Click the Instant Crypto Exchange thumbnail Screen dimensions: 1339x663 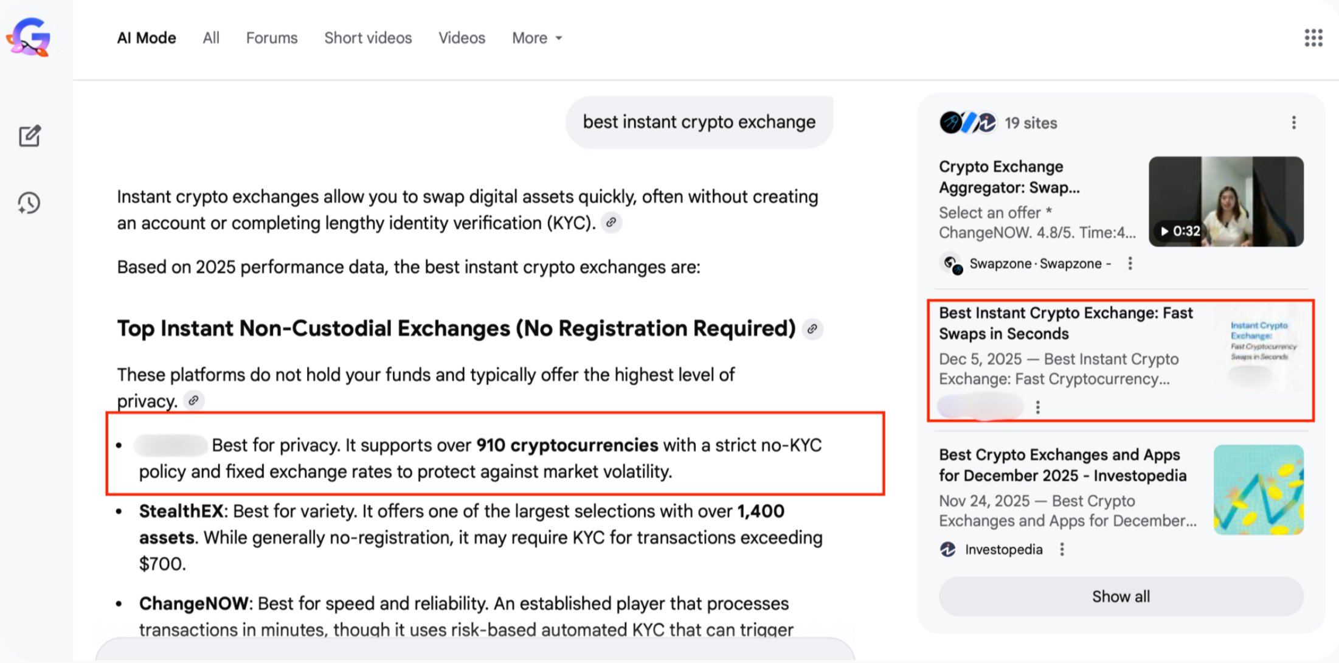click(1258, 348)
